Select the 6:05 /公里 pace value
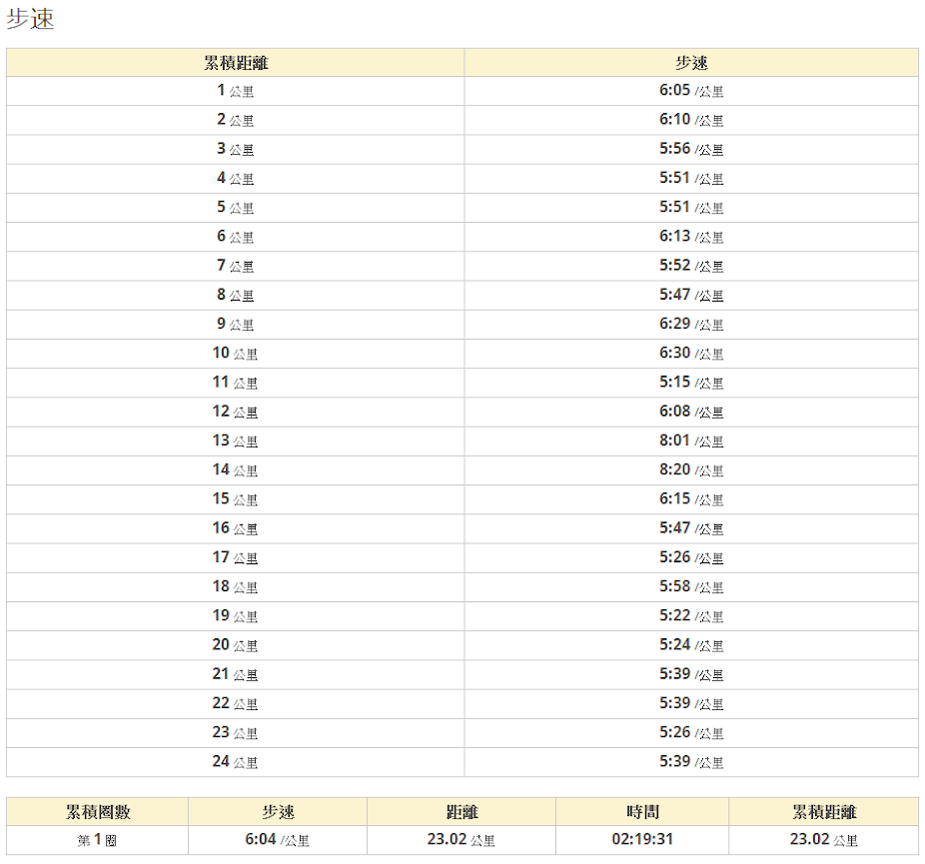This screenshot has width=925, height=864. click(x=691, y=91)
